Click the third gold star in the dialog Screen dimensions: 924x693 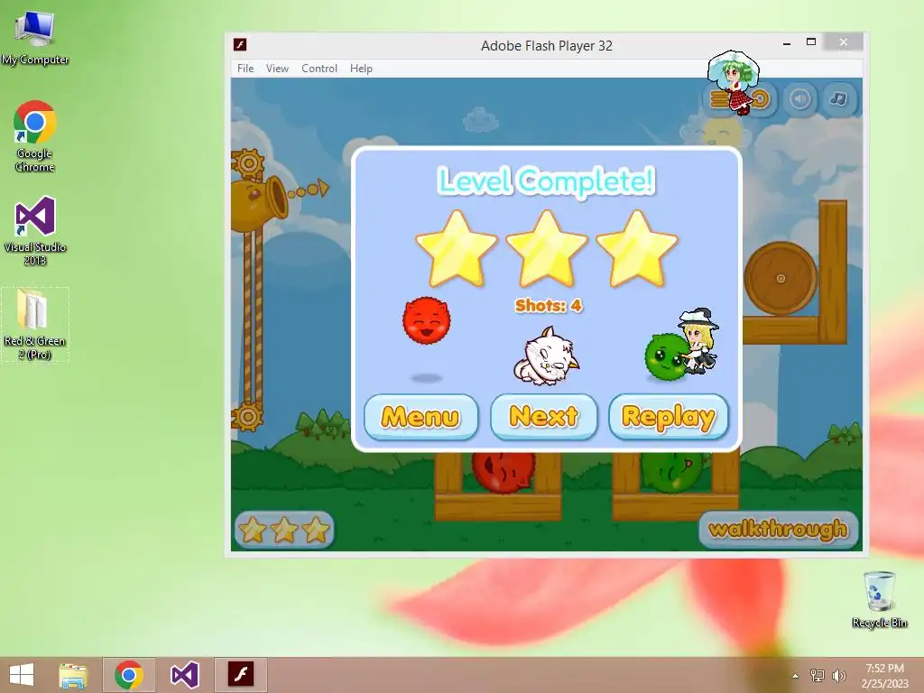tap(637, 249)
